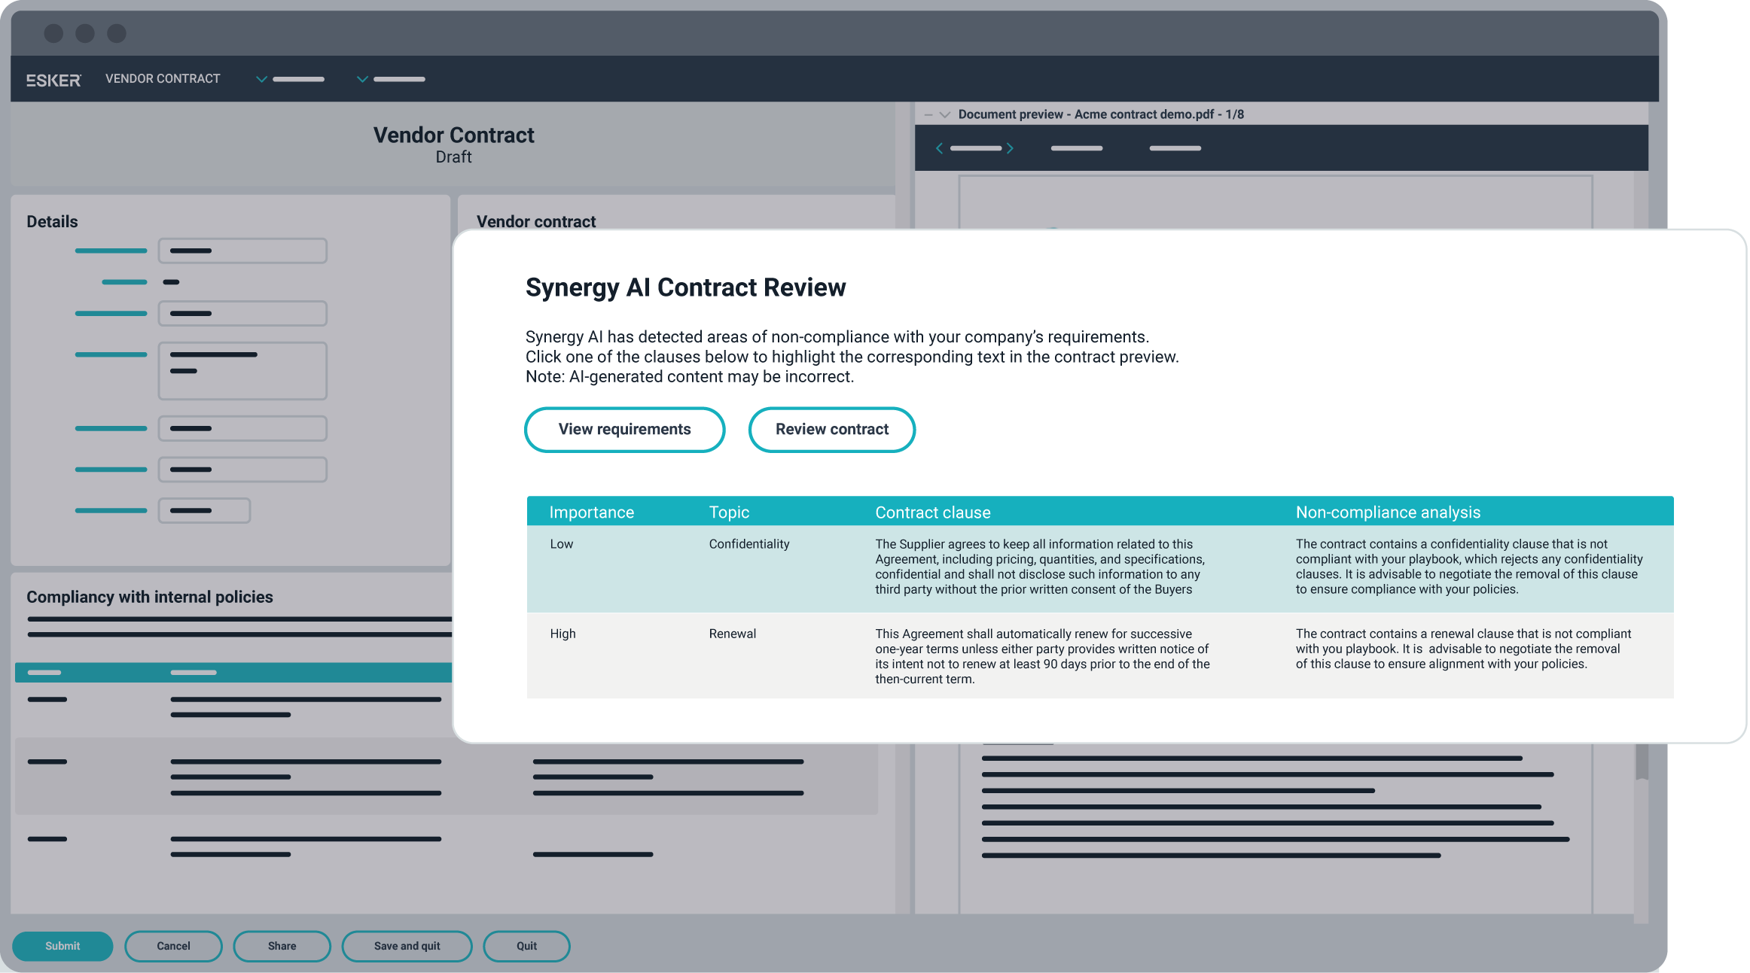Collapse the document preview panel chevron

(945, 114)
